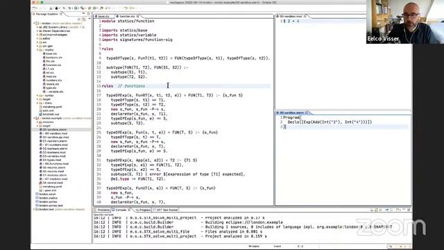
Task: Minimize the Package Explorer view
Action: (83, 14)
